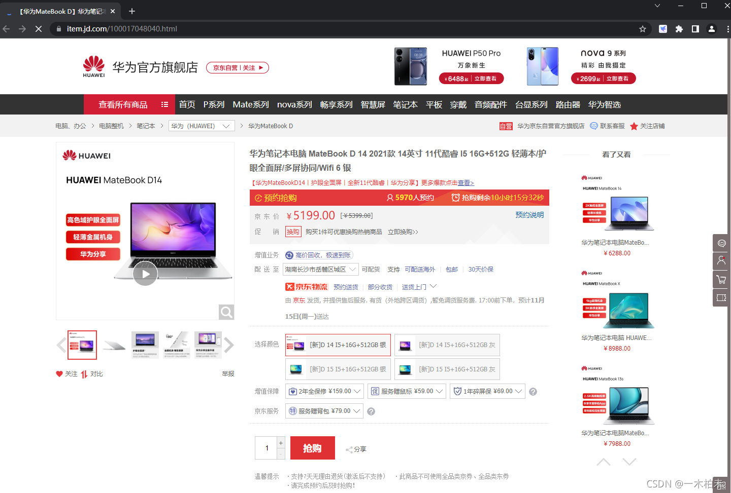This screenshot has height=493, width=731.
Task: Click the 立即换购>> link
Action: point(403,232)
